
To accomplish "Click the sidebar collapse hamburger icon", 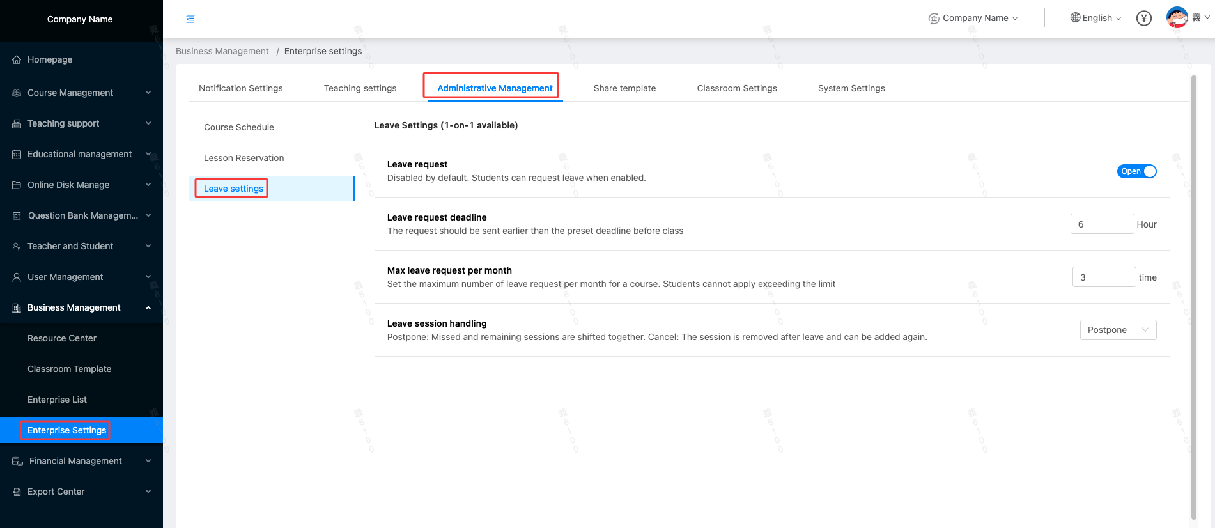I will 190,19.
